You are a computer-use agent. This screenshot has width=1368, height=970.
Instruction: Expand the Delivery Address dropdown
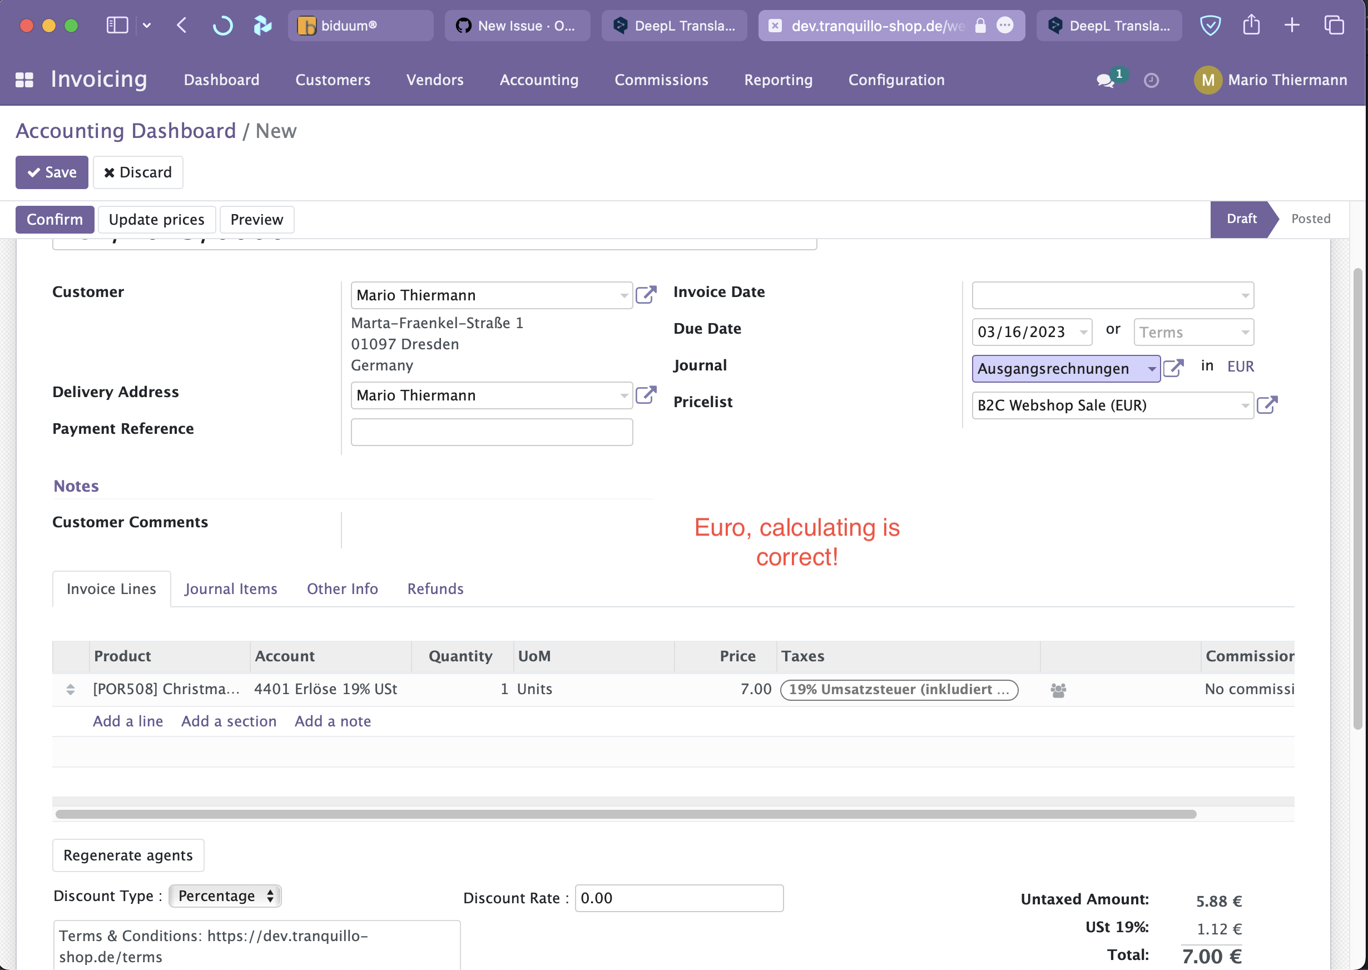point(623,395)
